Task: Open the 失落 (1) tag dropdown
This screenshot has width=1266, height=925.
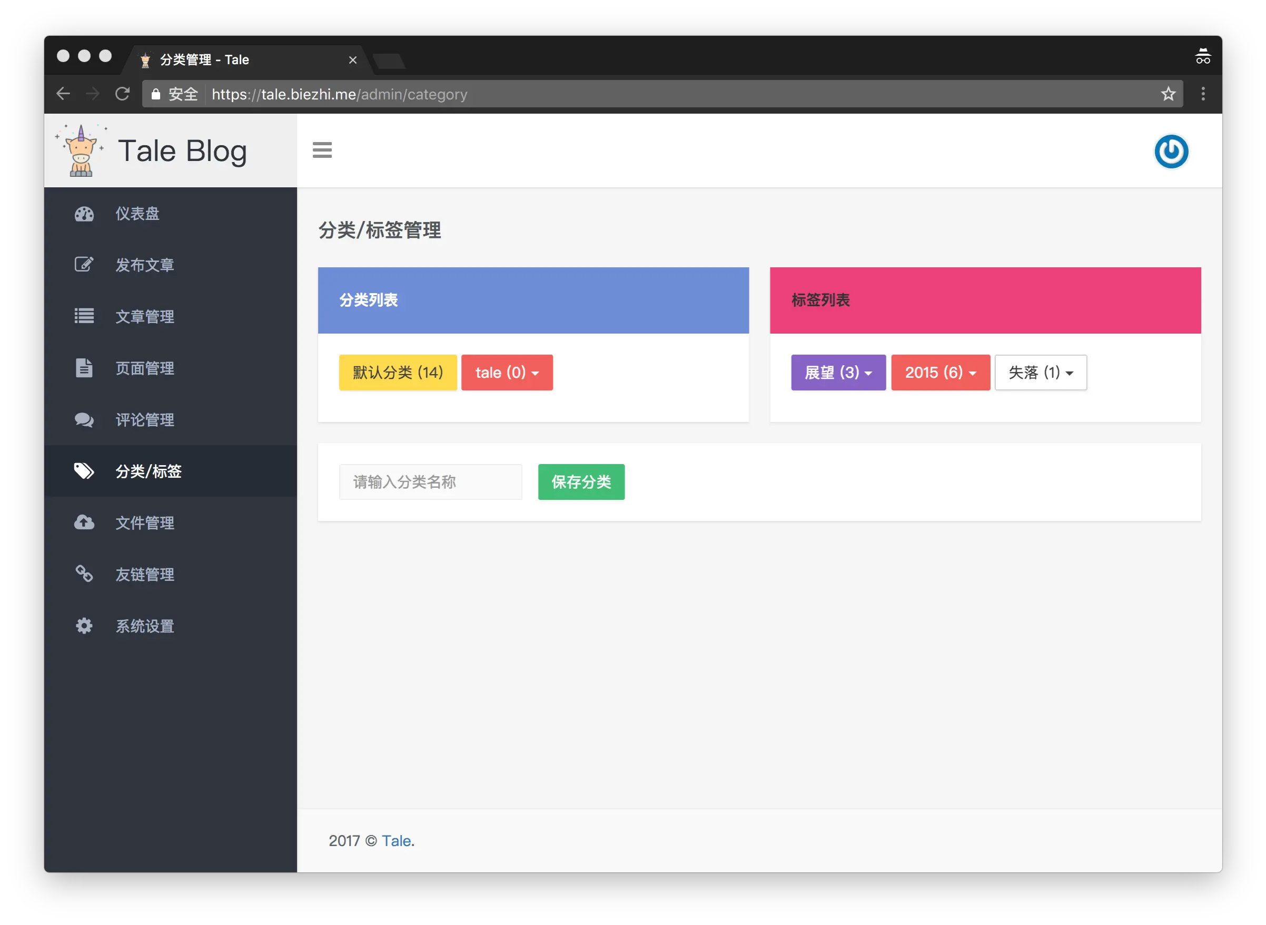Action: [x=1040, y=373]
